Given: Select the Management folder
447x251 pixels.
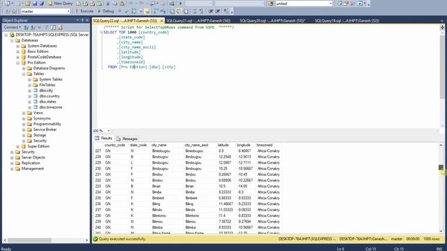Looking at the screenshot, I should coord(33,169).
